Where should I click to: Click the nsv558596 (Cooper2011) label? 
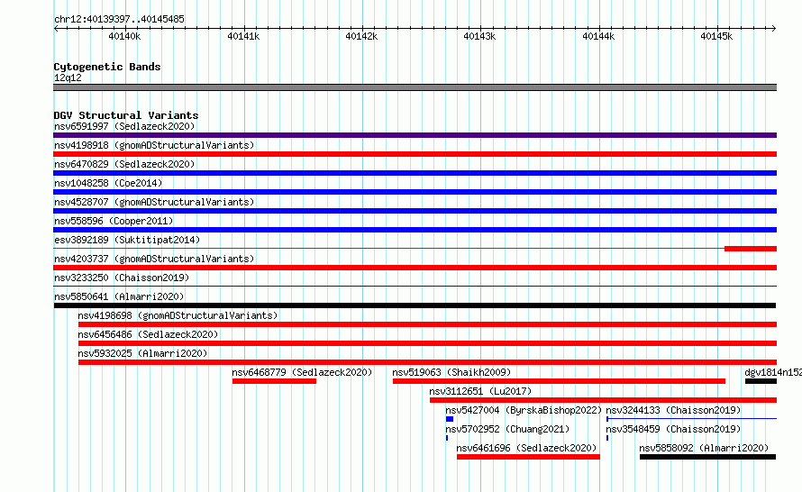(x=114, y=221)
